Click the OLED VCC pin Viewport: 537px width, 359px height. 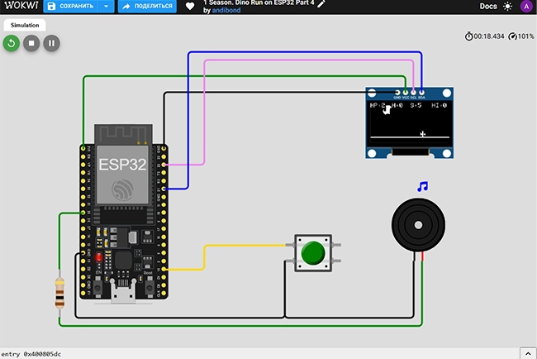(406, 93)
